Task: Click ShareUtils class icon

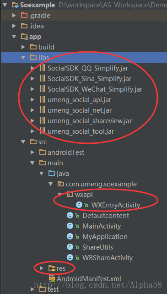Action: tap(70, 247)
